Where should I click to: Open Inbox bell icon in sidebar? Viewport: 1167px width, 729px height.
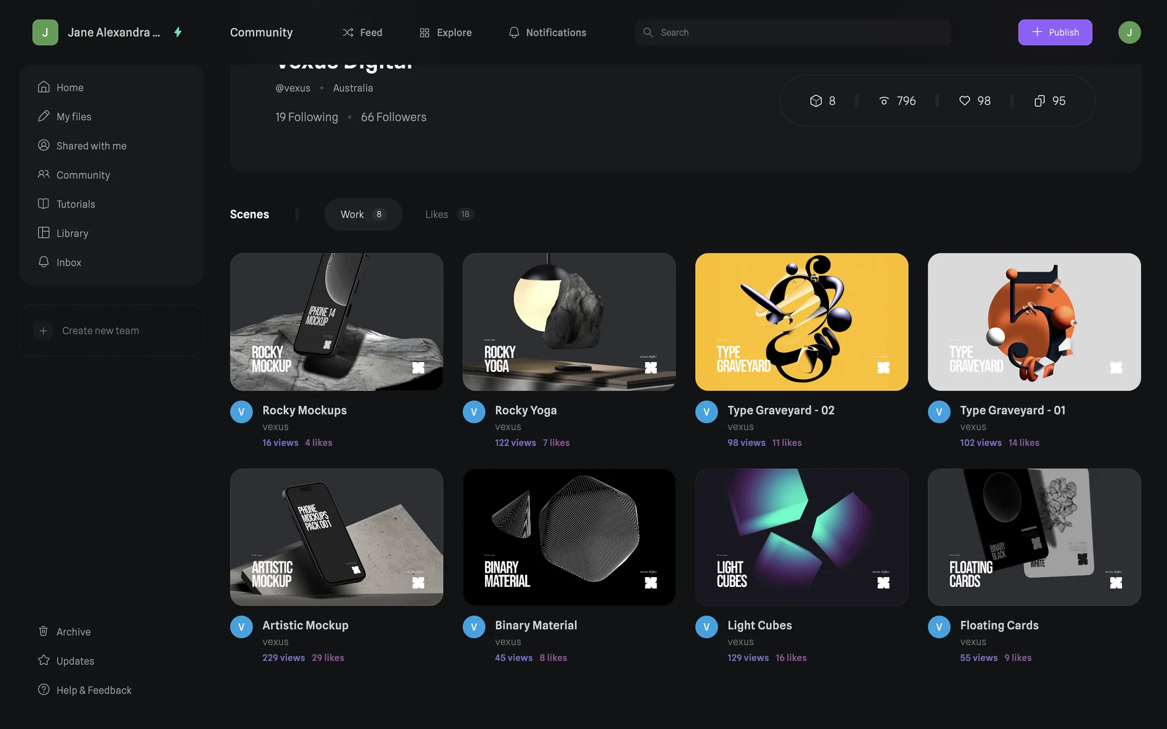(43, 262)
